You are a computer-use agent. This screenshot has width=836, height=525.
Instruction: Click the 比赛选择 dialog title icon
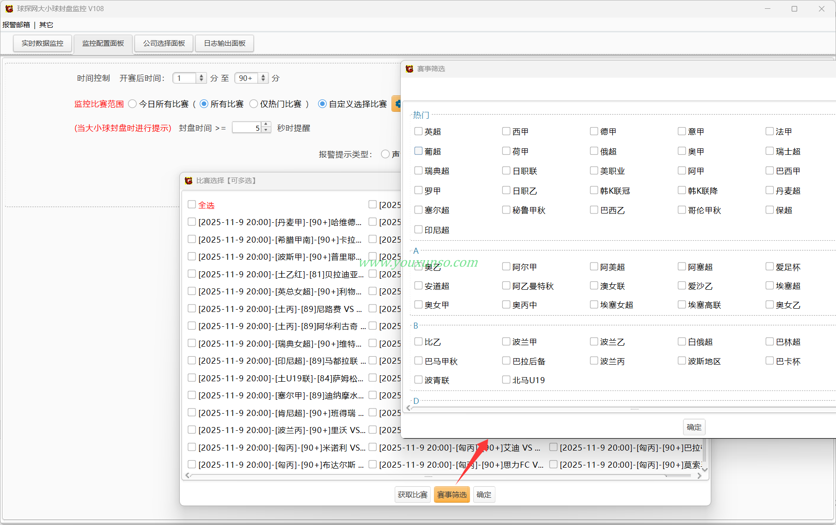pos(189,181)
